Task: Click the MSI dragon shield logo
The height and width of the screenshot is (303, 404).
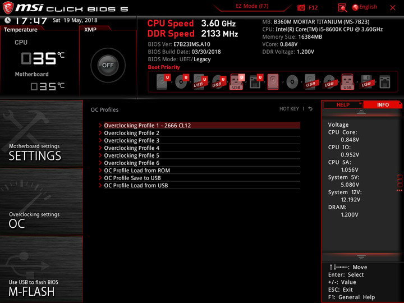Action: pyautogui.click(x=8, y=7)
